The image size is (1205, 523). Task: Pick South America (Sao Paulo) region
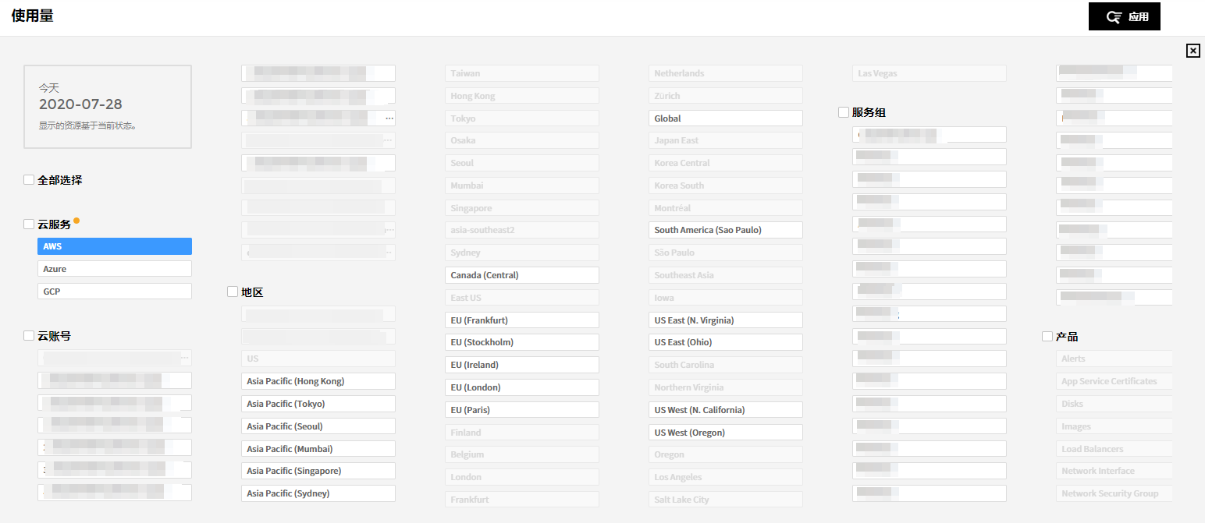tap(725, 230)
